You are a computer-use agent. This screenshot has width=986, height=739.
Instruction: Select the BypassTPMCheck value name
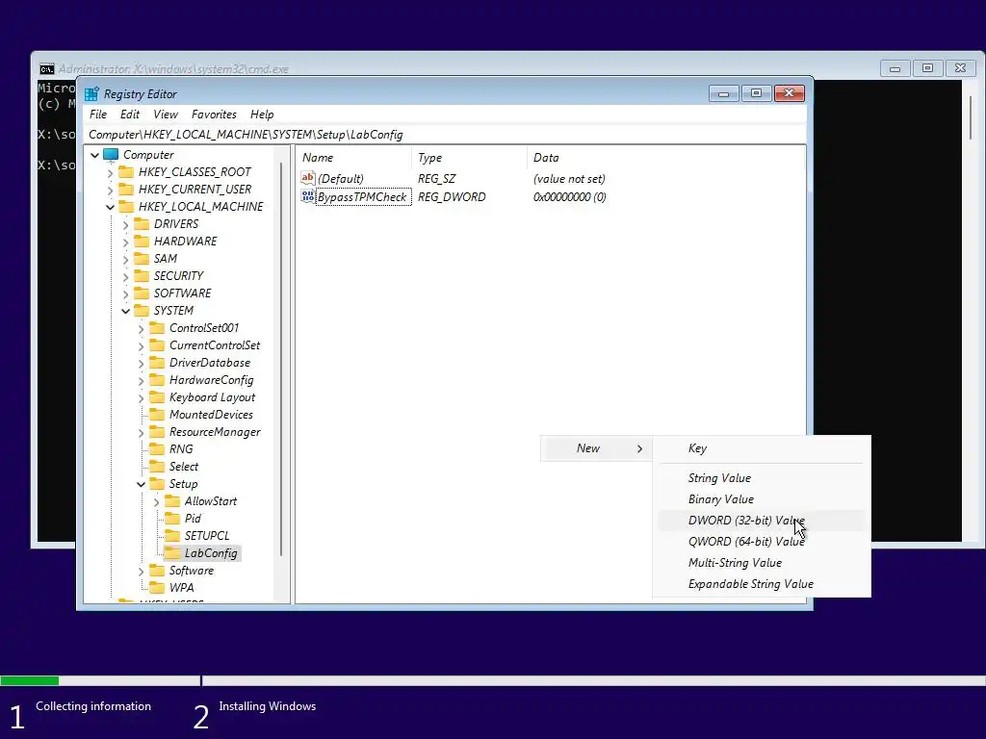click(362, 196)
